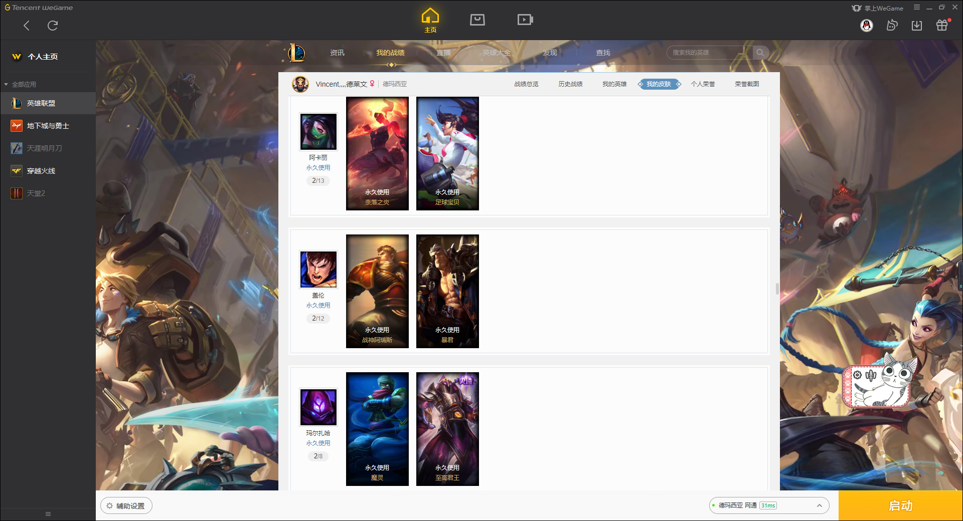Image resolution: width=963 pixels, height=521 pixels.
Task: Open the hamburger menu in title bar
Action: (917, 8)
